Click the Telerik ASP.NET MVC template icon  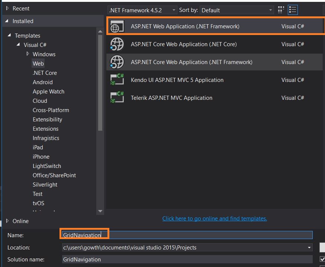click(117, 98)
